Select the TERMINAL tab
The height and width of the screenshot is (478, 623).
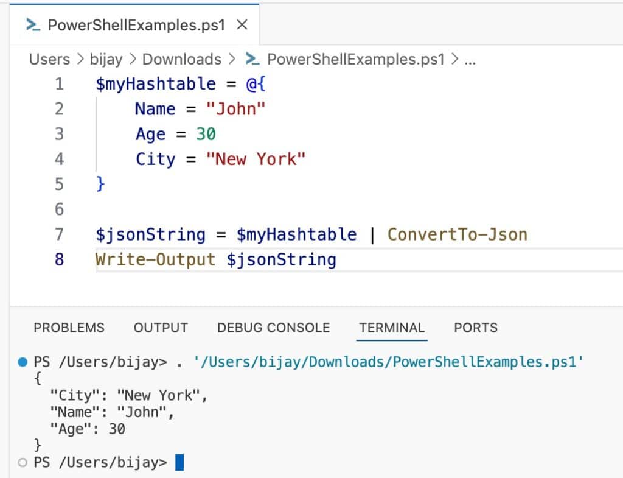click(x=391, y=328)
